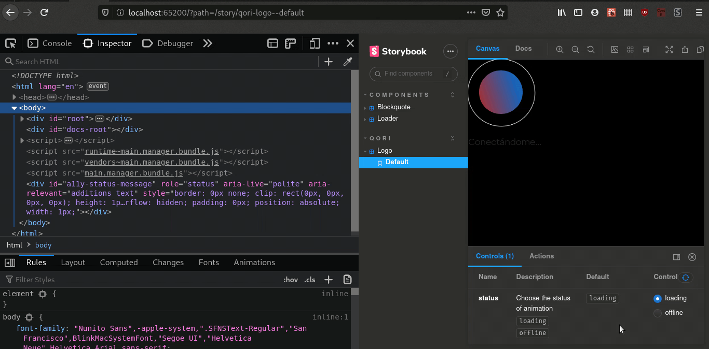Reset controls with the refresh button

click(686, 277)
